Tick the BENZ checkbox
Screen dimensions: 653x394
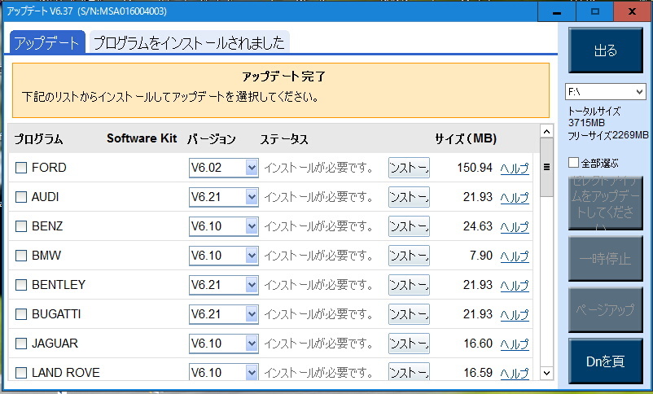pyautogui.click(x=21, y=226)
